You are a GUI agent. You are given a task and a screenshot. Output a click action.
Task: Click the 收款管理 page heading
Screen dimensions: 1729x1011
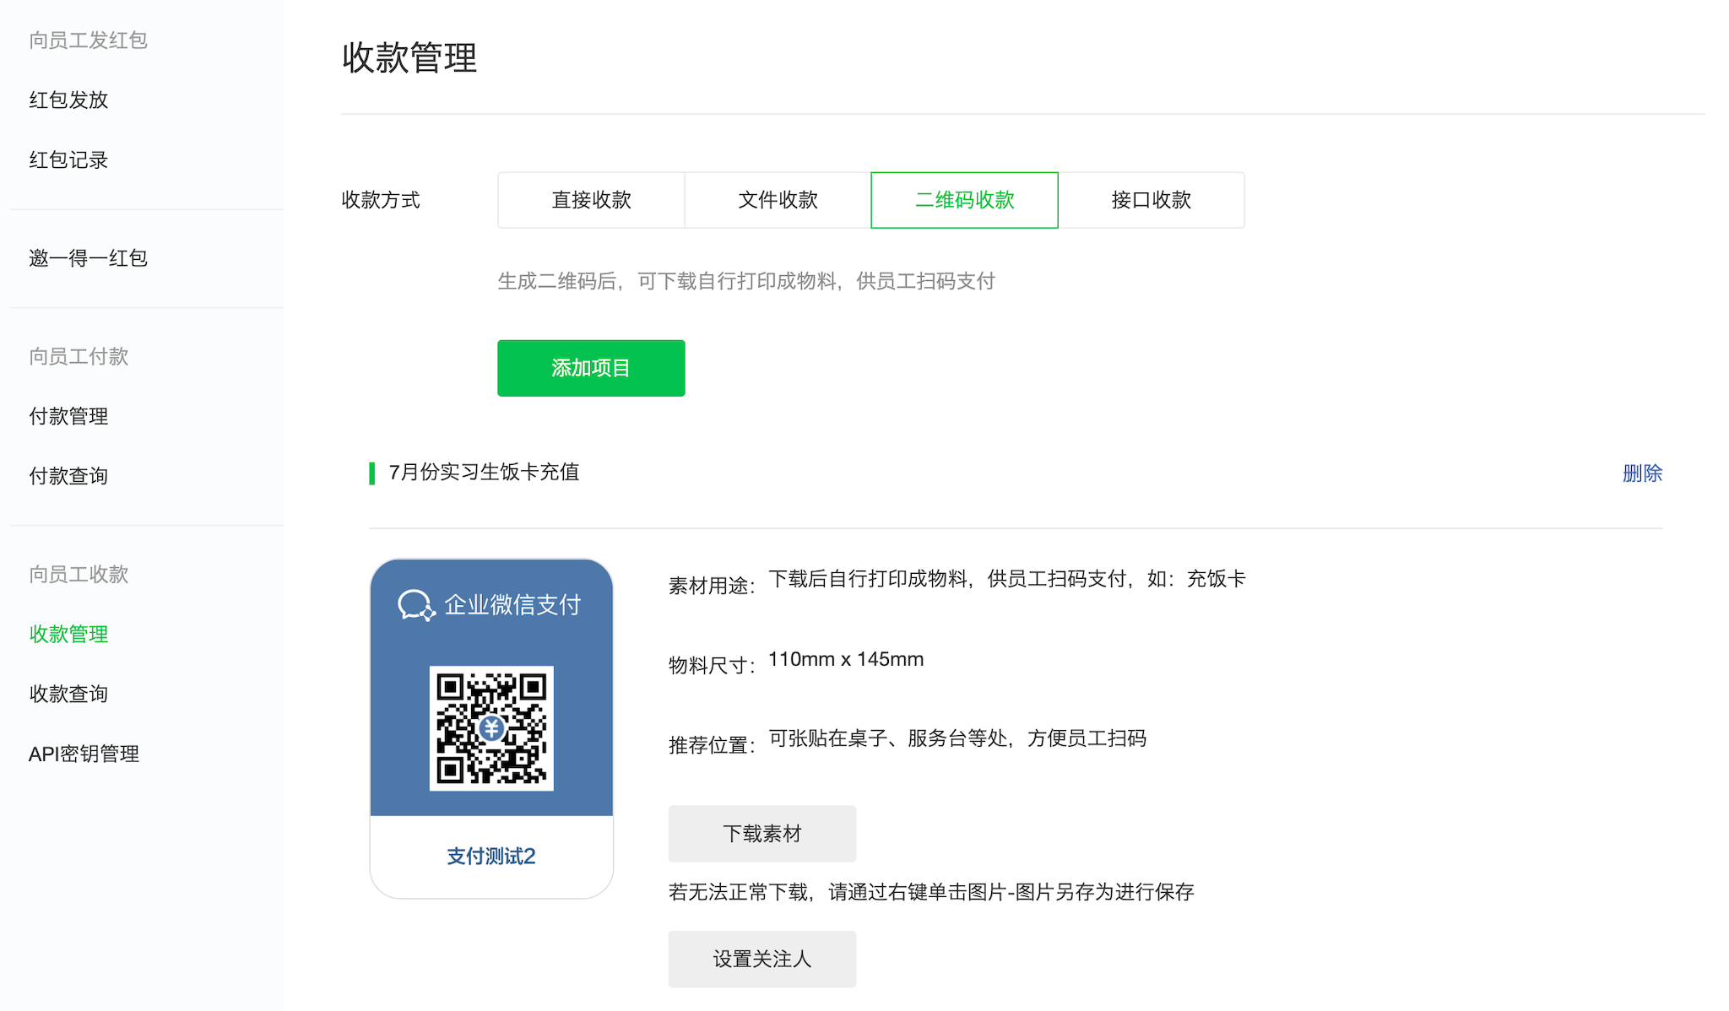(x=409, y=58)
